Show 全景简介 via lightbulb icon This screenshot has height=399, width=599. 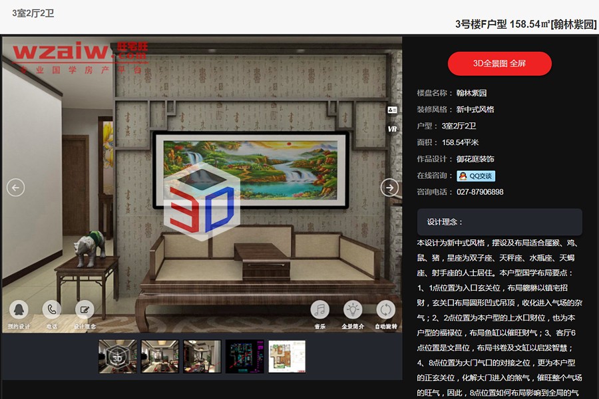pos(353,310)
